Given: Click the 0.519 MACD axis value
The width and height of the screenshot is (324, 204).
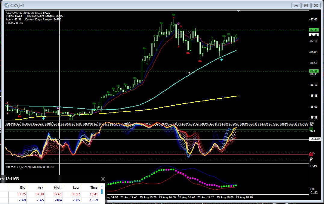Looking at the screenshot, I should (313, 166).
